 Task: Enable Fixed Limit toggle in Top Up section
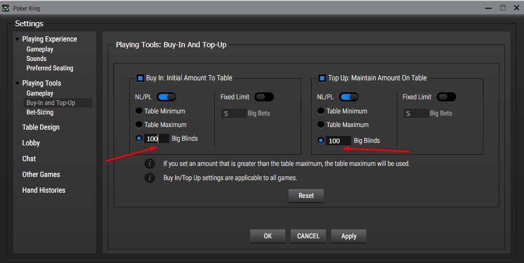pyautogui.click(x=446, y=97)
